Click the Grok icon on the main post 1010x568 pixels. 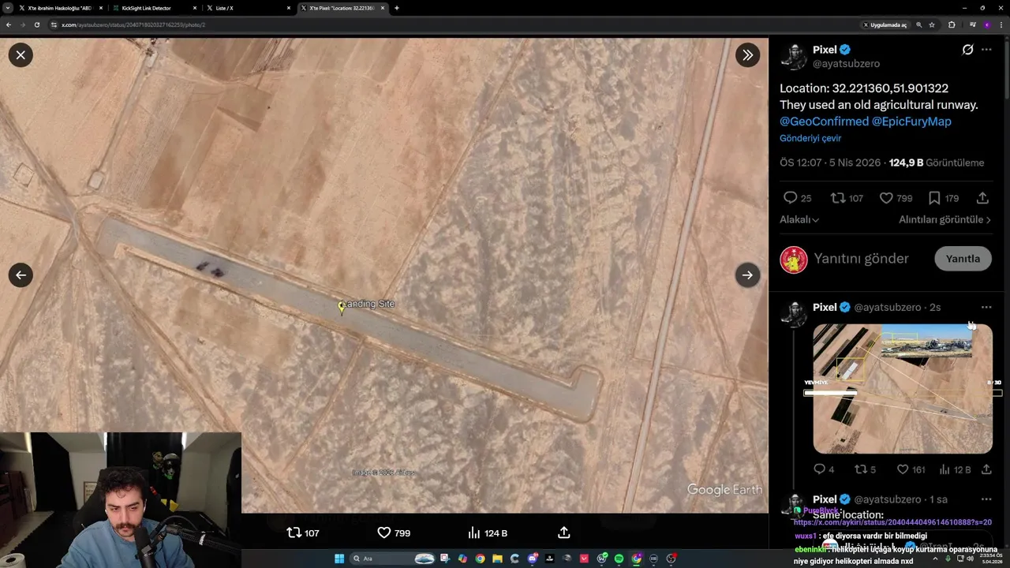(967, 49)
